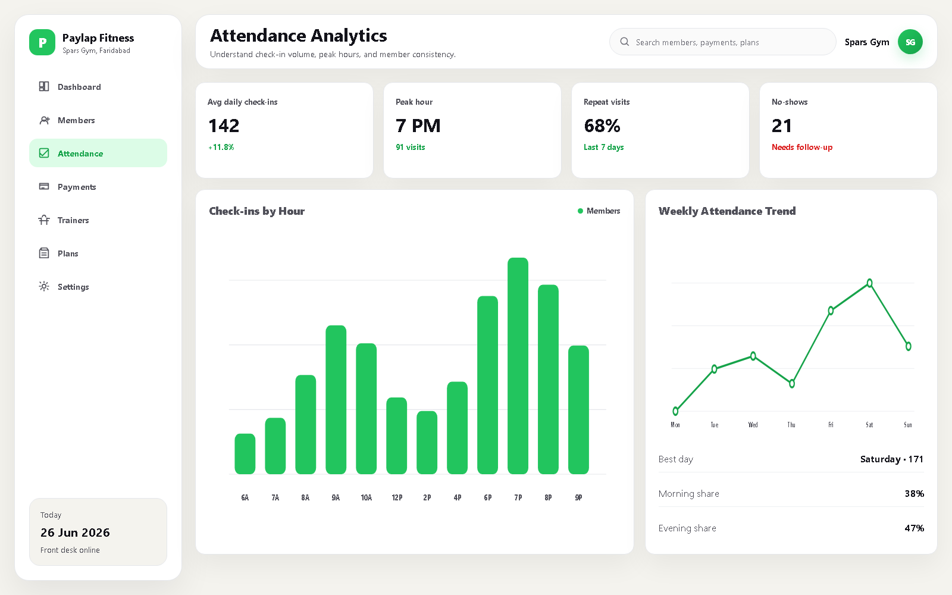Click the 4P check-ins bar
The height and width of the screenshot is (595, 952).
coord(457,428)
